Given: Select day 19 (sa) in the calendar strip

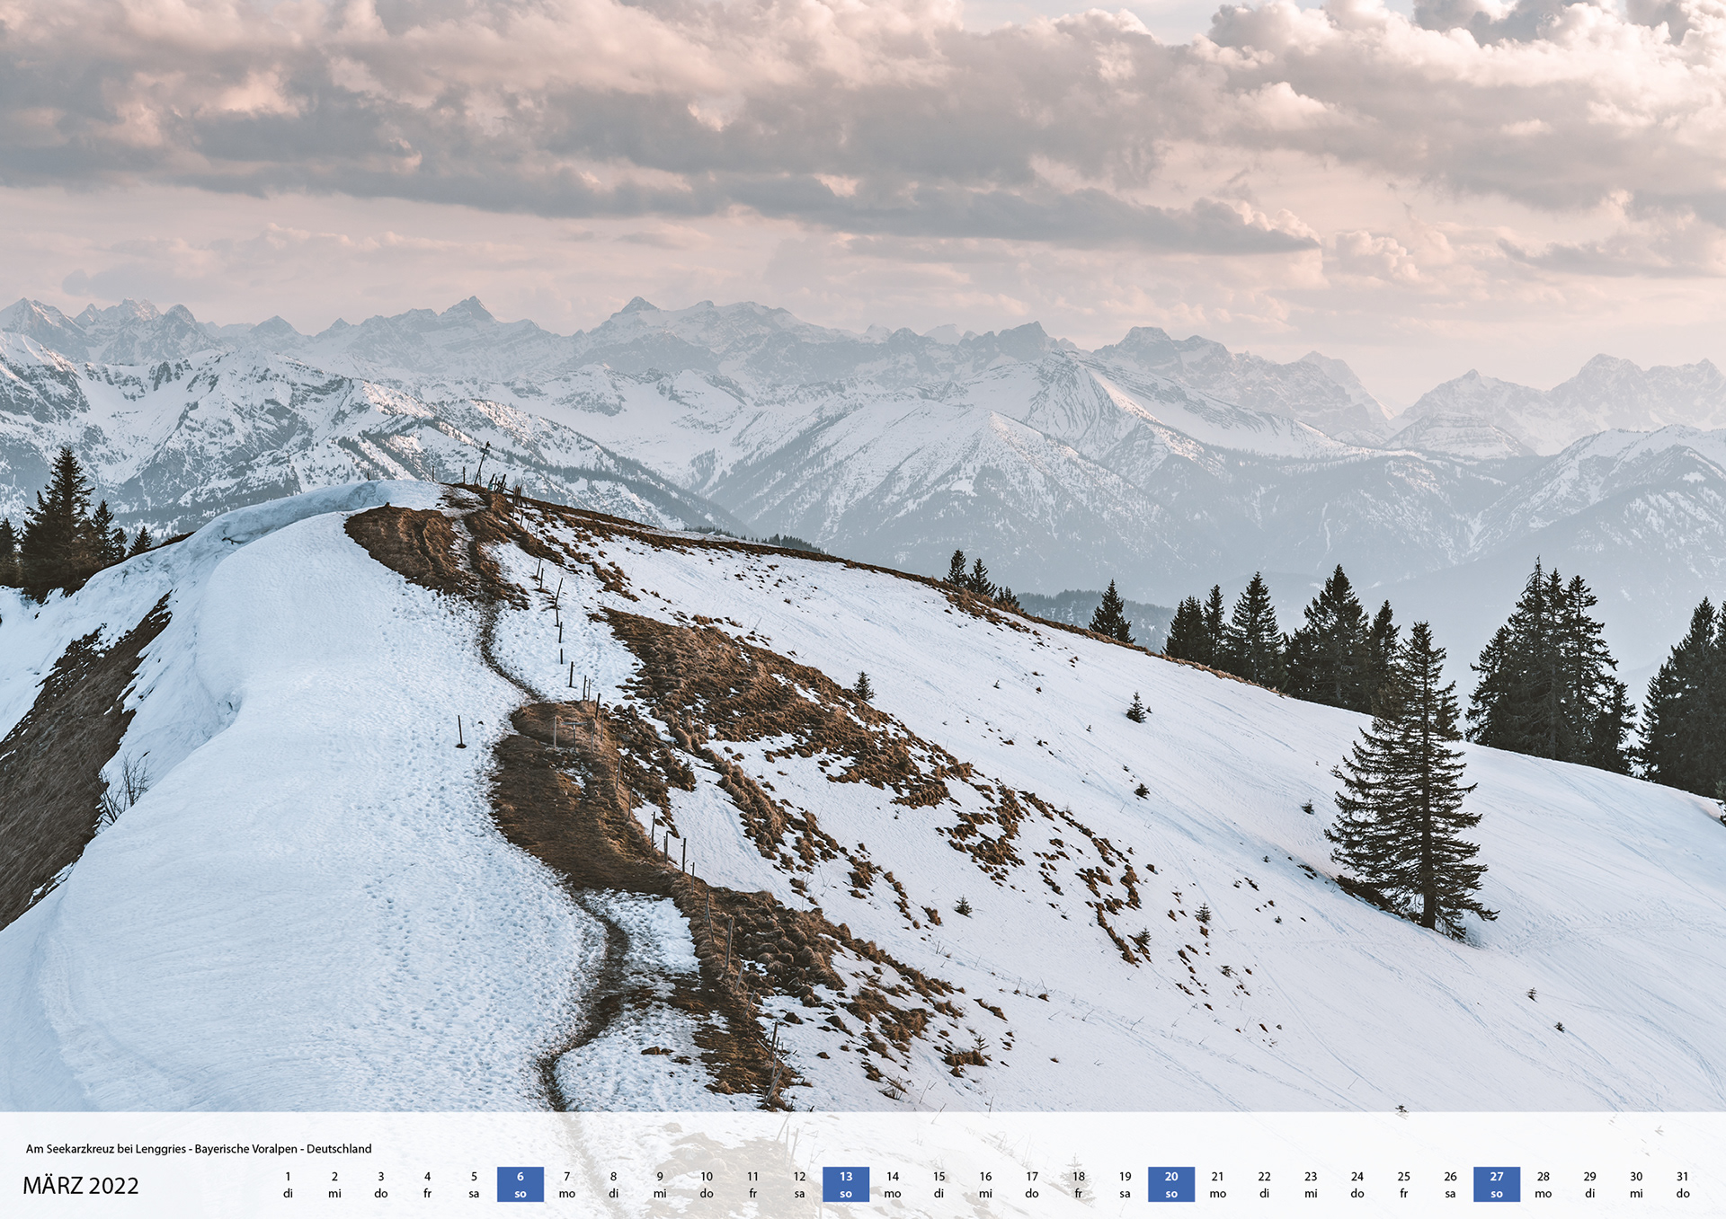Looking at the screenshot, I should [x=1125, y=1185].
